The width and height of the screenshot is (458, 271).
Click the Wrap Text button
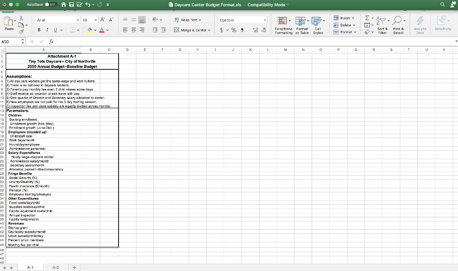point(187,20)
